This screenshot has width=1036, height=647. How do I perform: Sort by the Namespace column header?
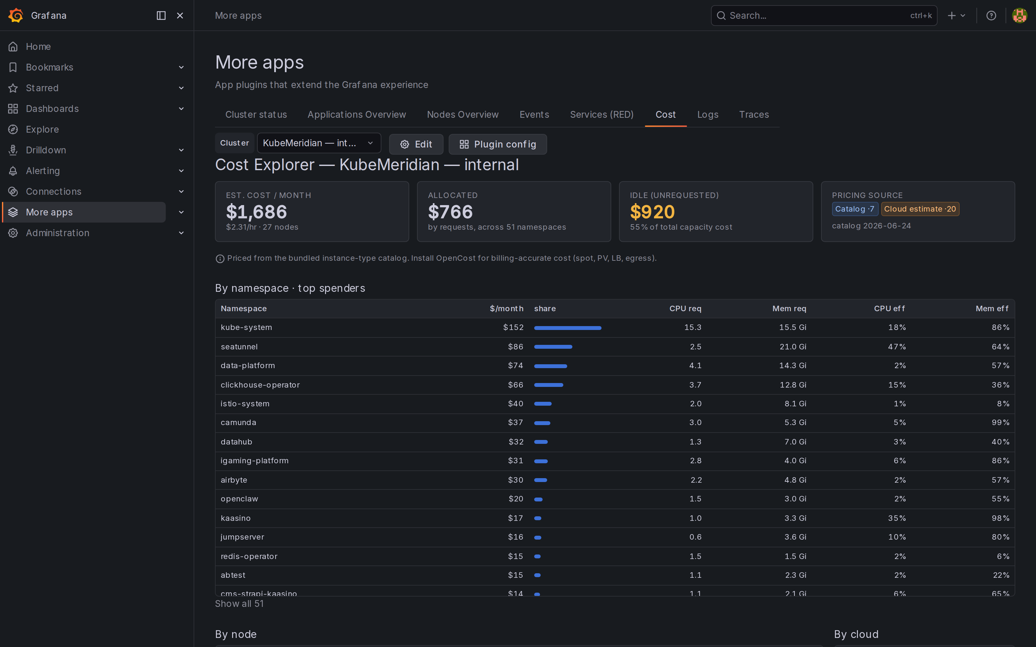(x=243, y=309)
